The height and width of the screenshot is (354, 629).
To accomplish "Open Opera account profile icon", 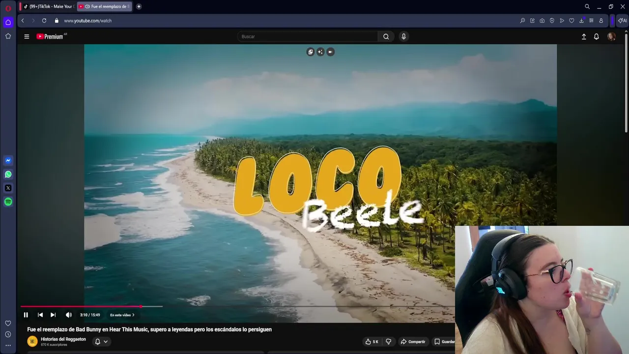I will coord(601,21).
